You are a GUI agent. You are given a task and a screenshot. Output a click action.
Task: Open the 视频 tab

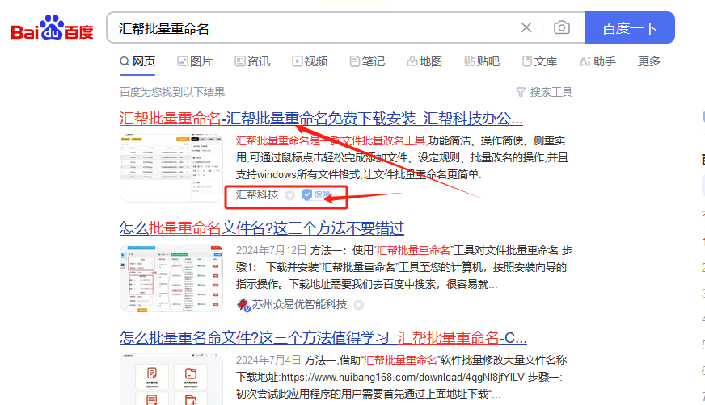pos(310,61)
